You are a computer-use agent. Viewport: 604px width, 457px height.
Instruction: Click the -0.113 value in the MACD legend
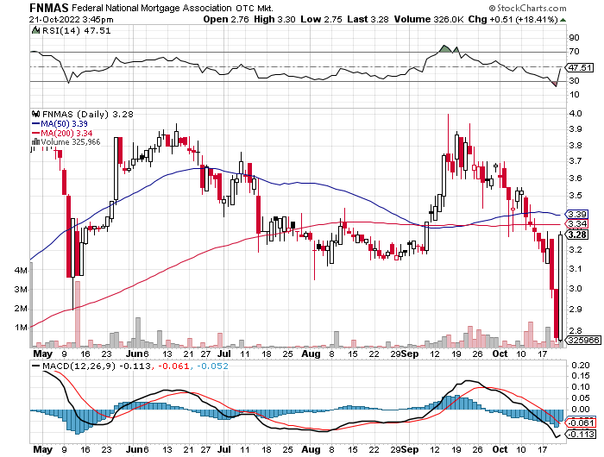135,366
